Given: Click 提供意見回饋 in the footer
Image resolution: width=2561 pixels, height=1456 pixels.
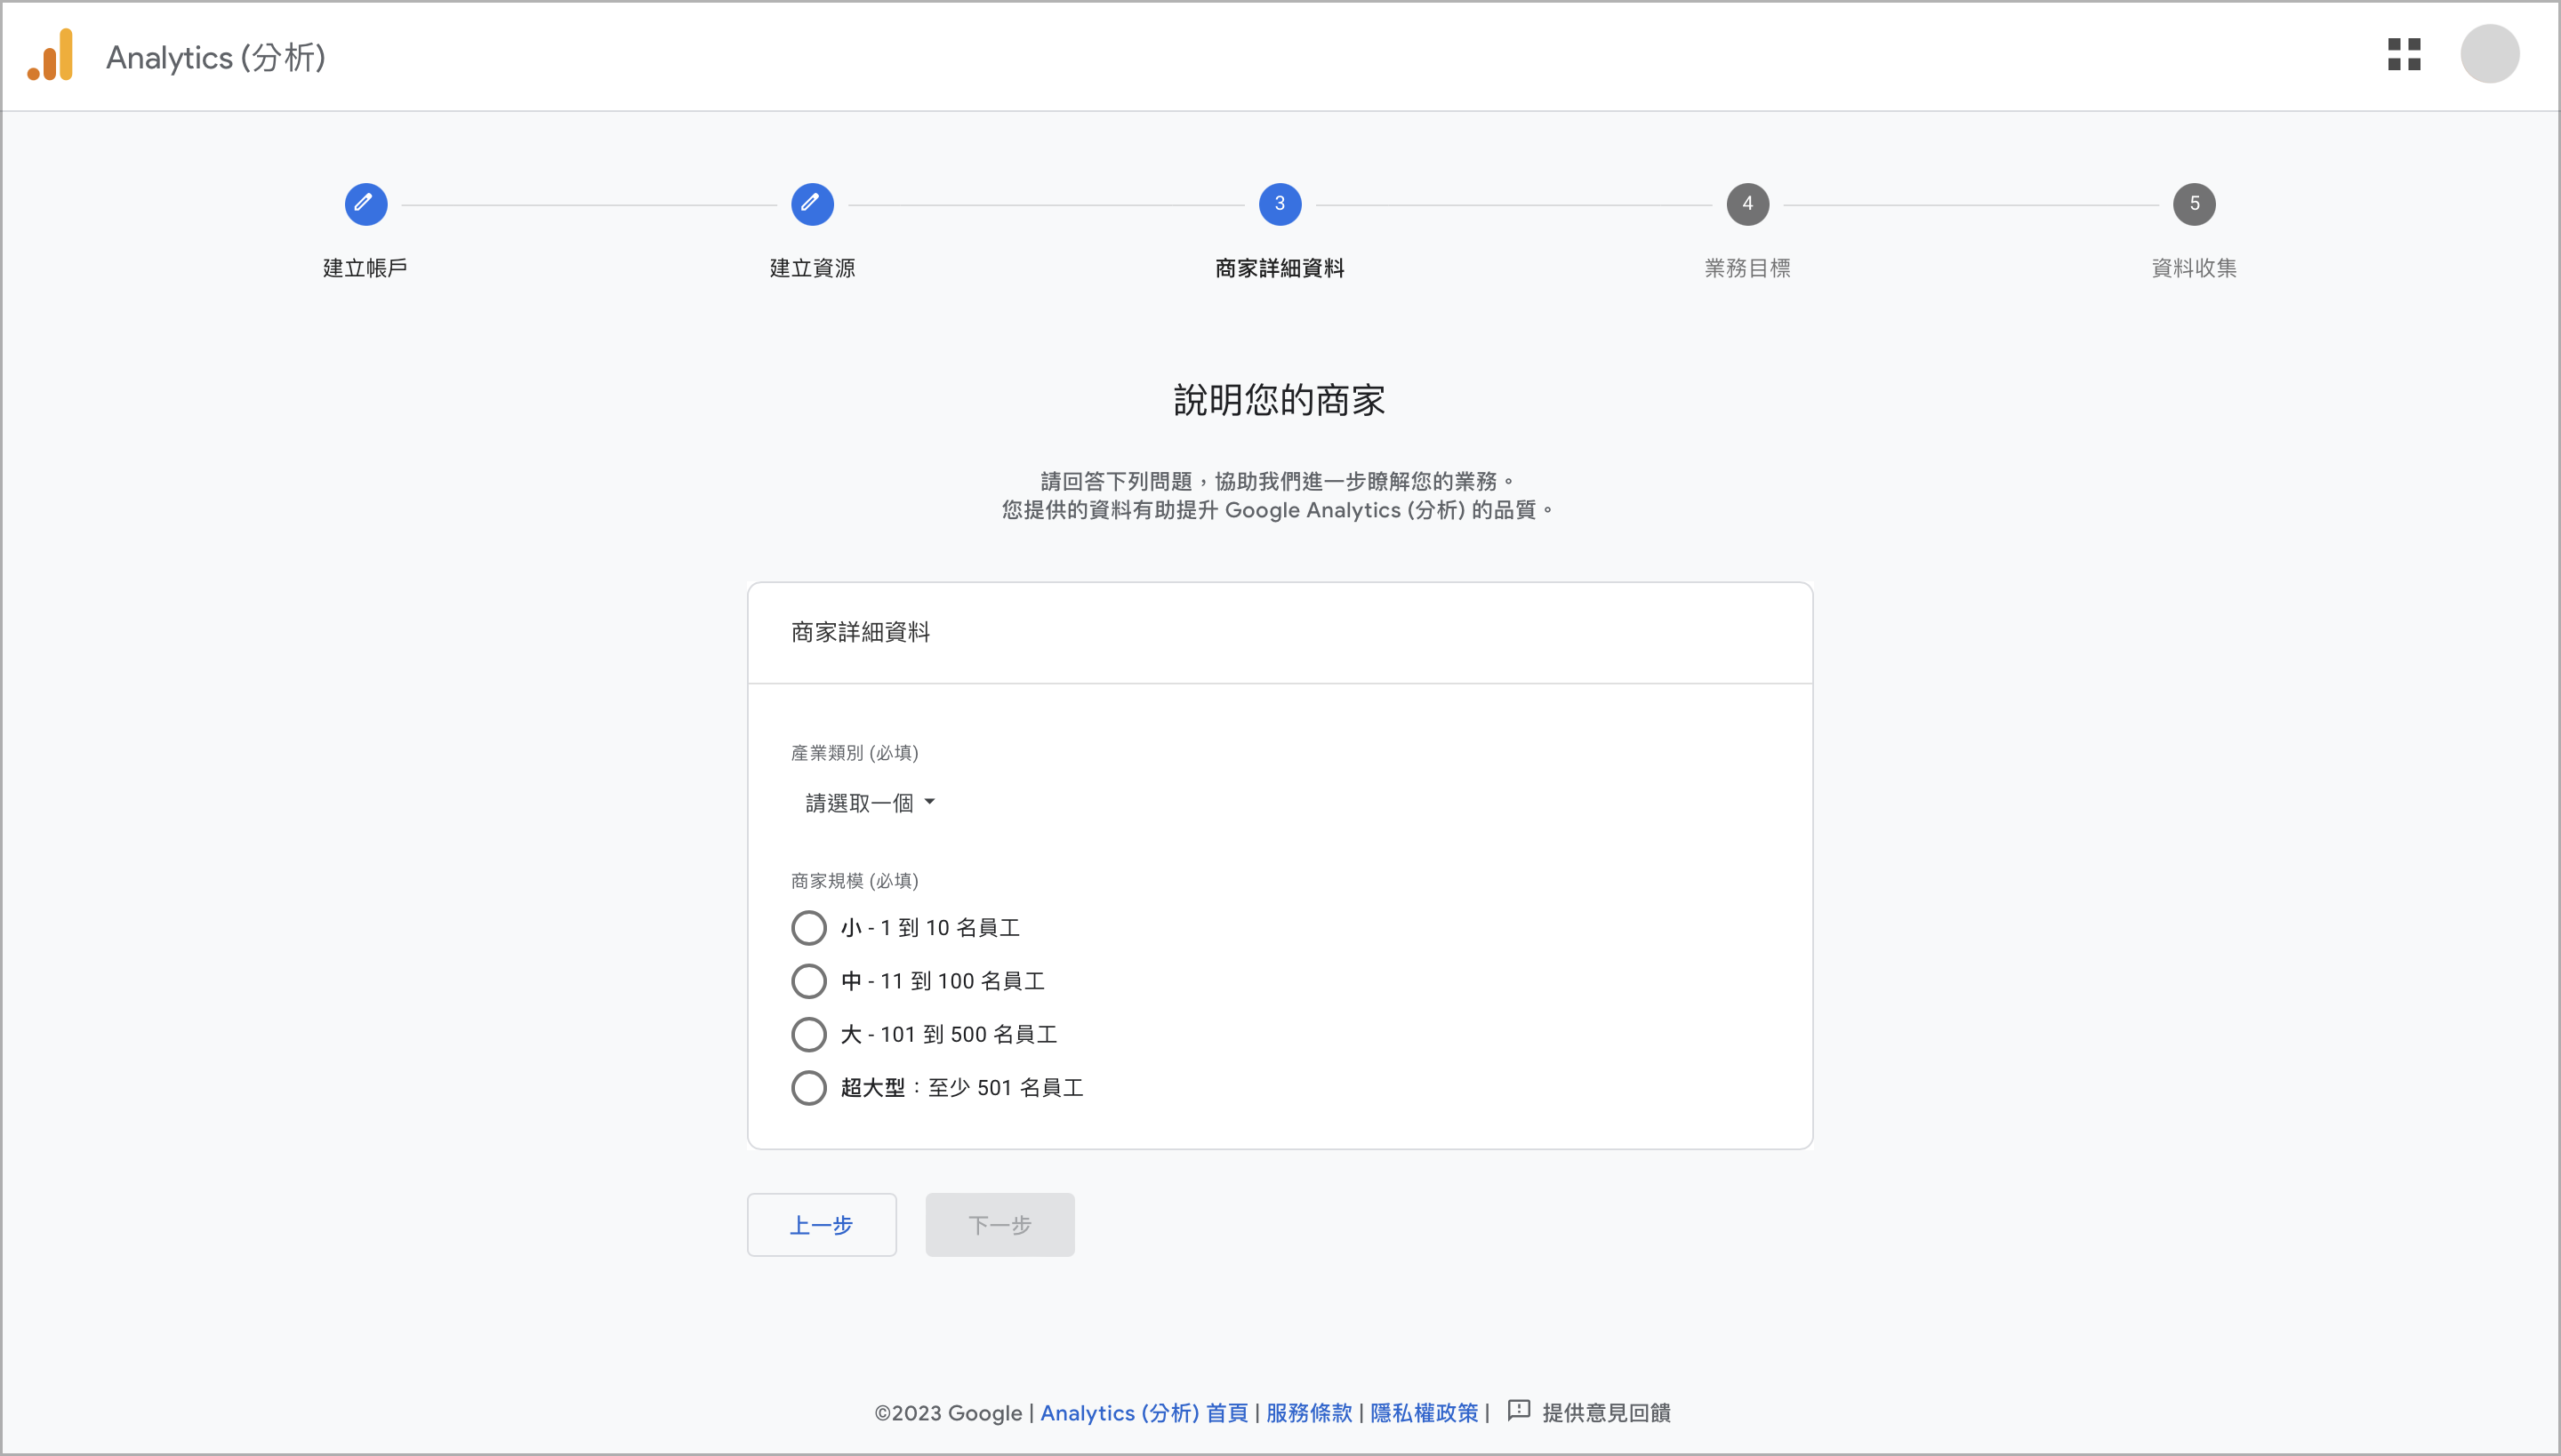Looking at the screenshot, I should coord(1606,1413).
